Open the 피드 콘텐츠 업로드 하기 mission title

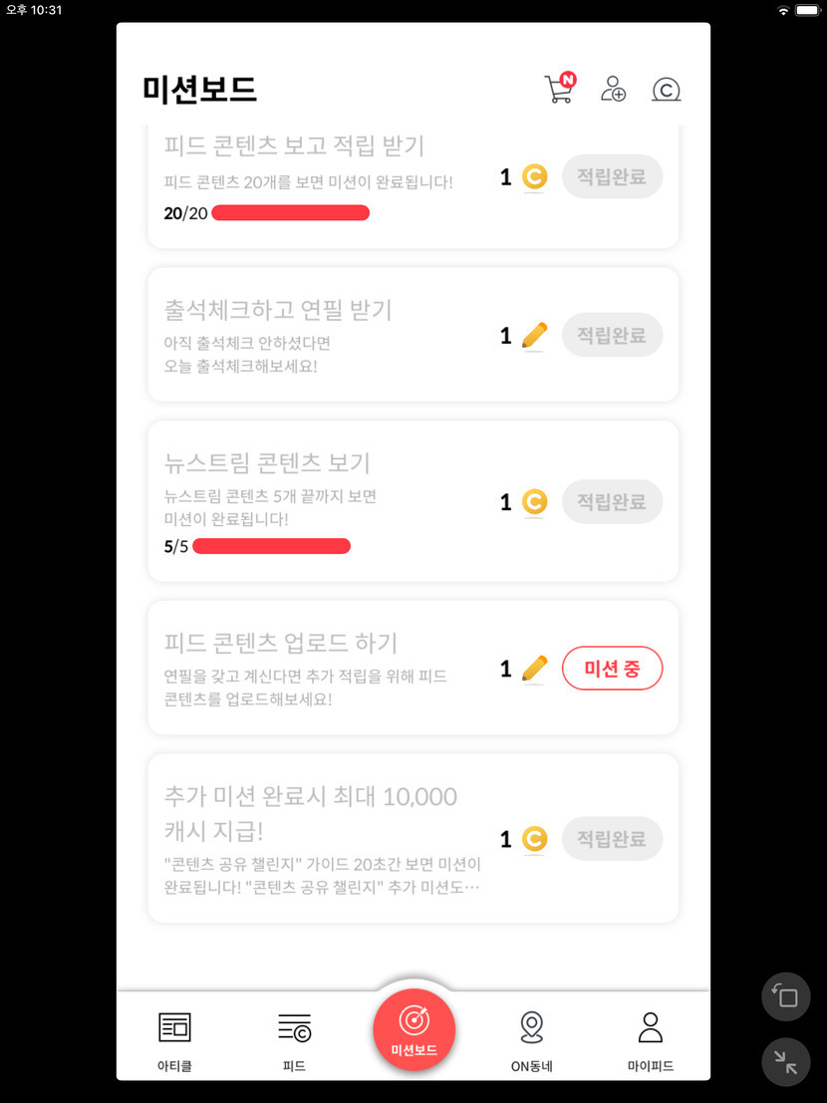(x=281, y=643)
